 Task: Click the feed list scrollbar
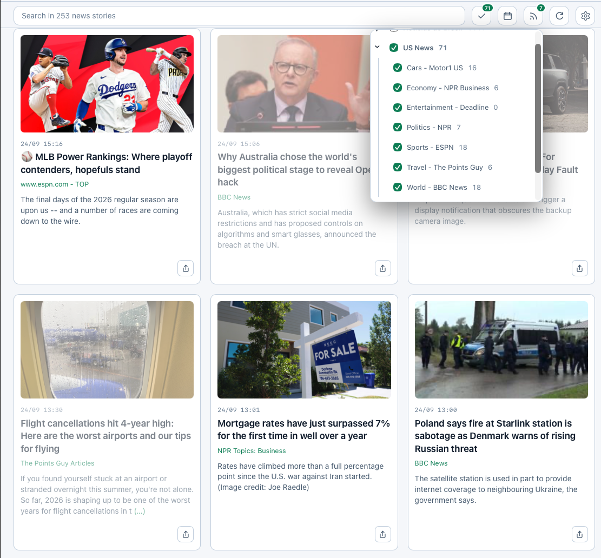click(538, 108)
